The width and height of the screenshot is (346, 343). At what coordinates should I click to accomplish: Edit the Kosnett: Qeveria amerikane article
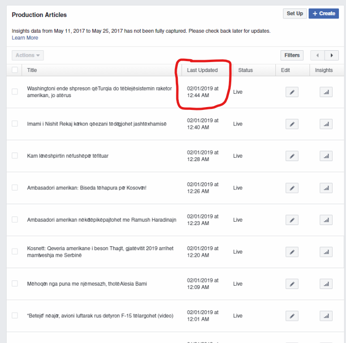291,252
